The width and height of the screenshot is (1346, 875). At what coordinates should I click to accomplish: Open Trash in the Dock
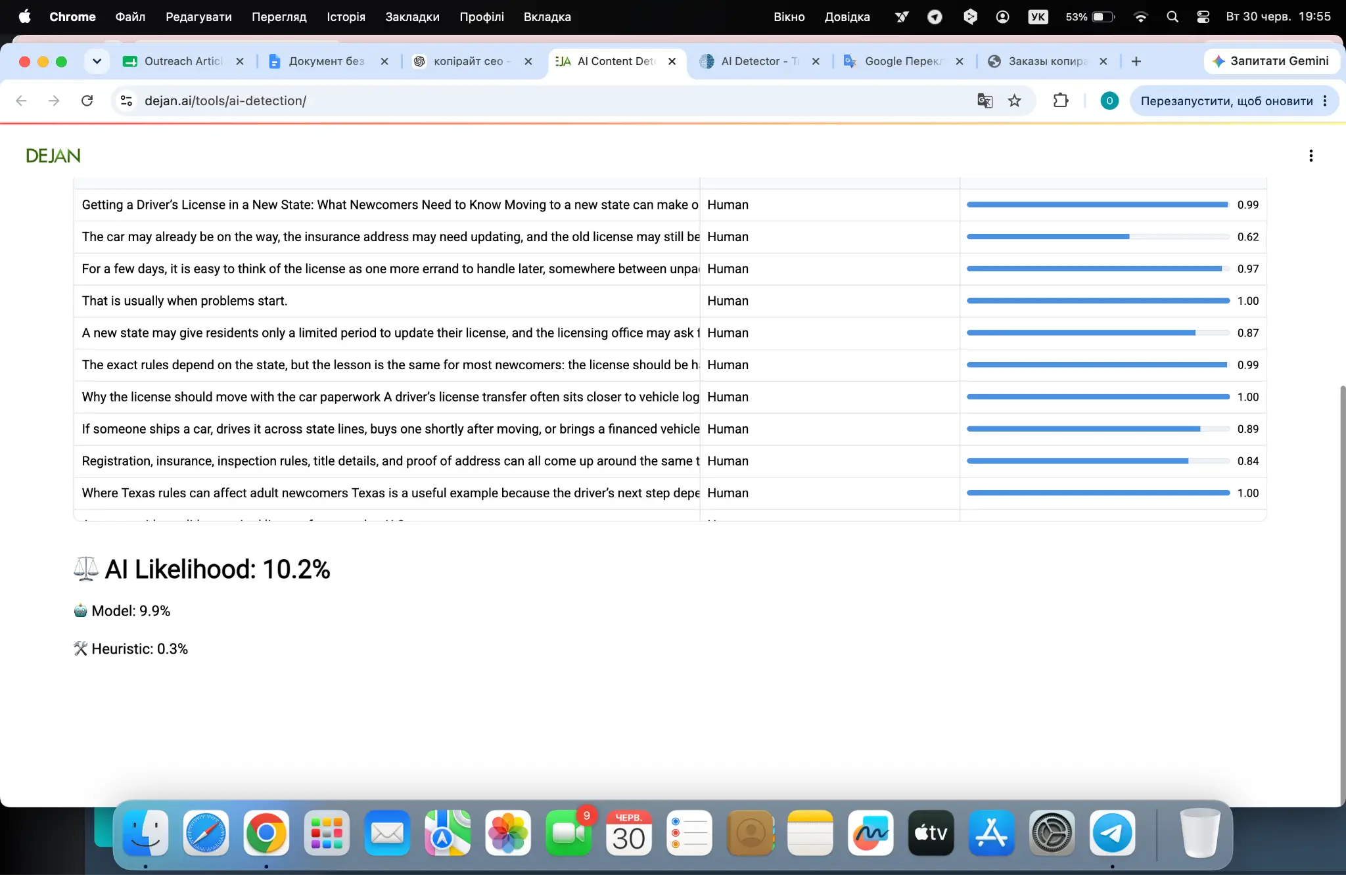pos(1200,833)
